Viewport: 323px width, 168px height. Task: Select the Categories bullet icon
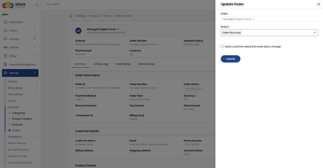point(9,113)
